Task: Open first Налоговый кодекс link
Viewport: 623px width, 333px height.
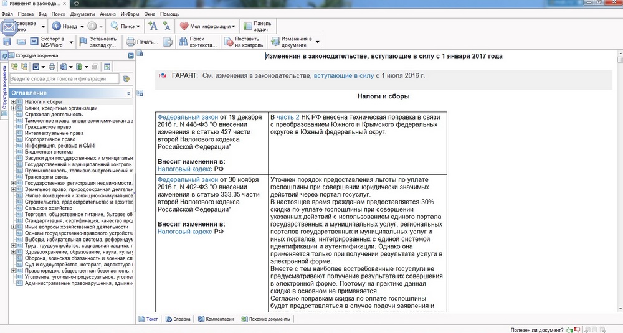Action: coord(185,169)
